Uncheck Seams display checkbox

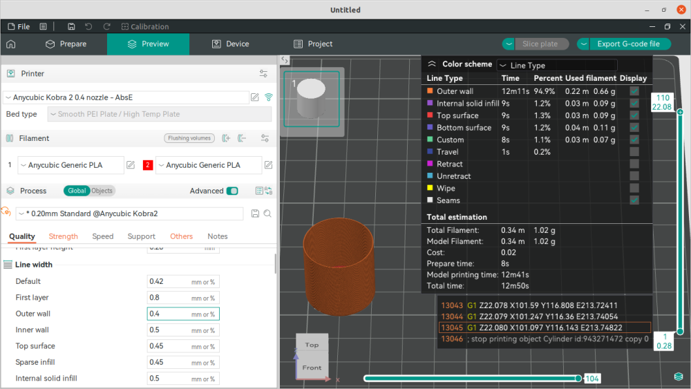pos(634,200)
